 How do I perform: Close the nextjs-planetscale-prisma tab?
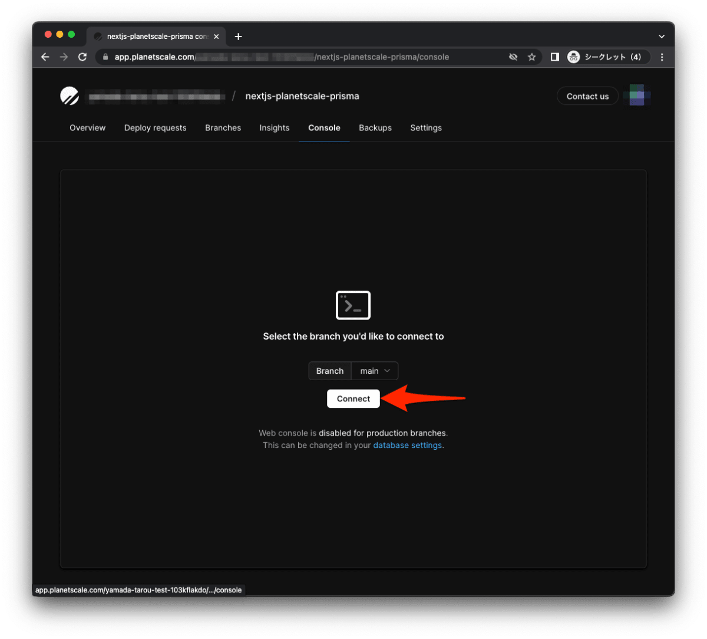coord(216,37)
